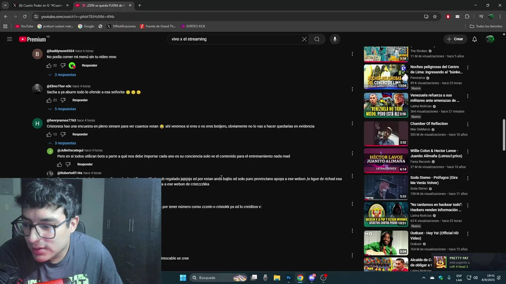Open options for Soda Stereo Prófugos video

tap(468, 178)
